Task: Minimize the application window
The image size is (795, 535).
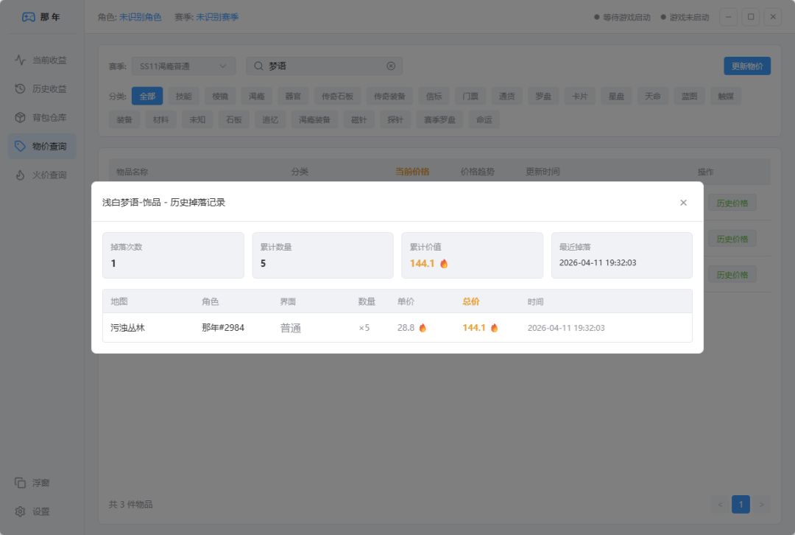Action: coord(728,17)
